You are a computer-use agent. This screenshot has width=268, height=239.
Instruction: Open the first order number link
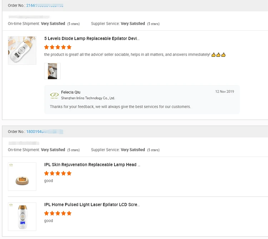click(x=45, y=5)
